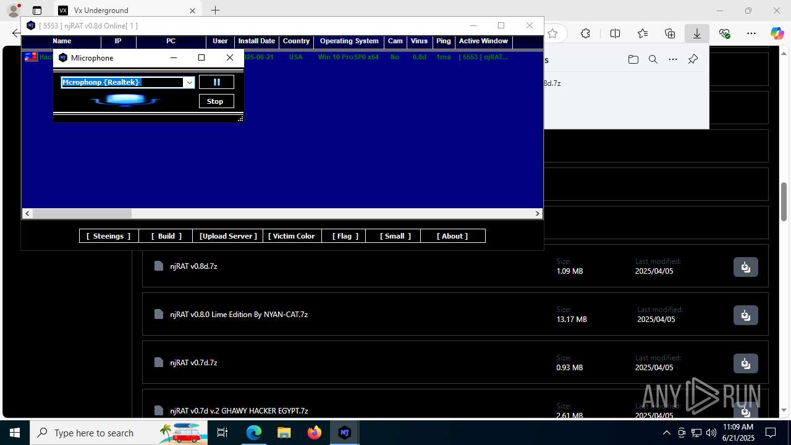This screenshot has height=445, width=791.
Task: Open the [ Steeings ] menu in njRAT
Action: click(109, 236)
